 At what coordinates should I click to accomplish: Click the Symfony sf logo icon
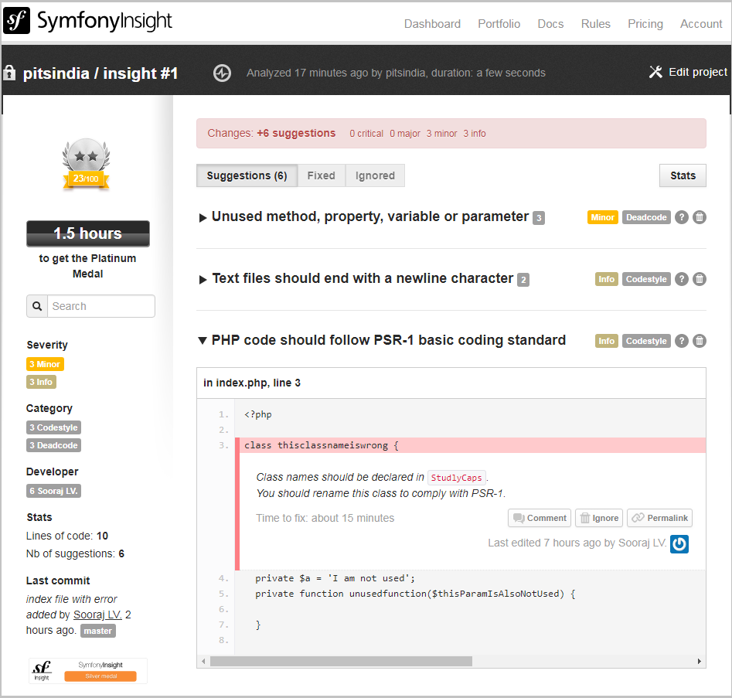16,21
